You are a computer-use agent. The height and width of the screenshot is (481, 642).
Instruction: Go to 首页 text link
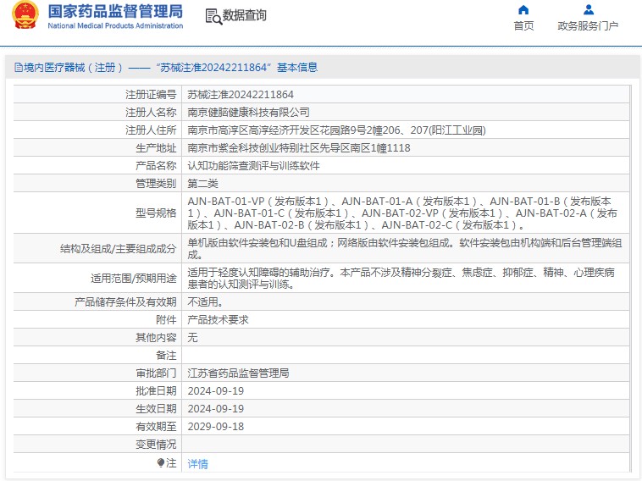tap(523, 25)
